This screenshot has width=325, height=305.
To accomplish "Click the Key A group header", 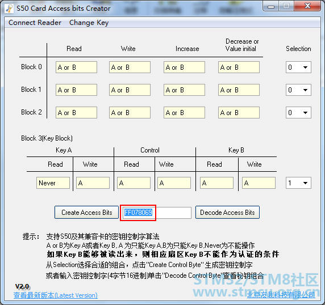I will click(x=64, y=150).
